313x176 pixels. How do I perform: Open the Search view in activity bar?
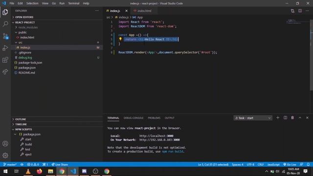click(x=5, y=24)
